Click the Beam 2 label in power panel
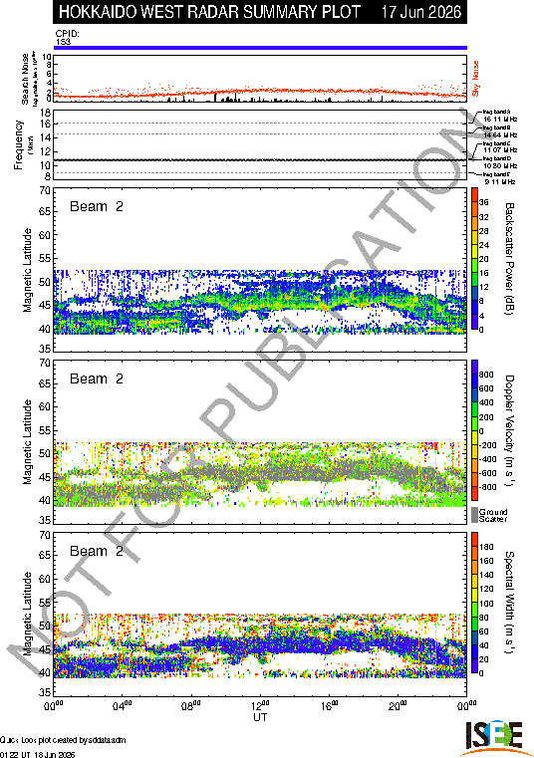 (97, 207)
